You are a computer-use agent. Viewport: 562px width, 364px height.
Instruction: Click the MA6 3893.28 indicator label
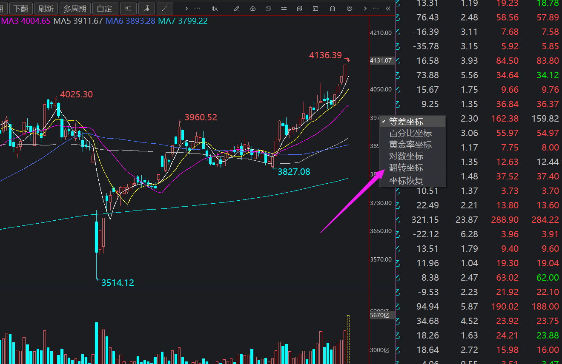point(130,21)
